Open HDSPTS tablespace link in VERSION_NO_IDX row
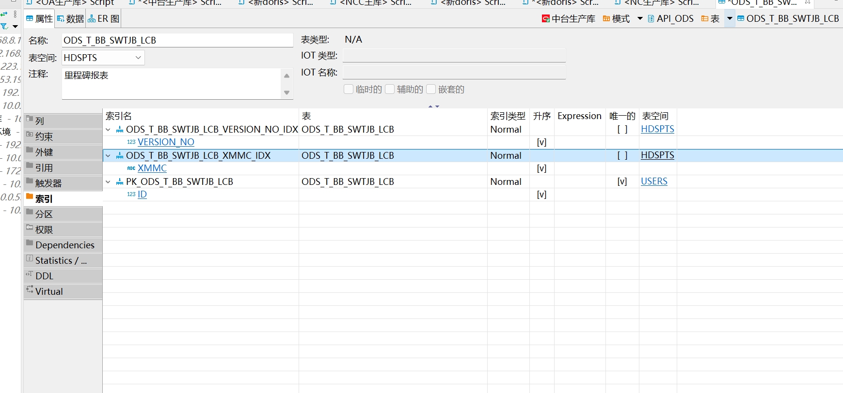Screen dimensions: 843x393 (657, 129)
